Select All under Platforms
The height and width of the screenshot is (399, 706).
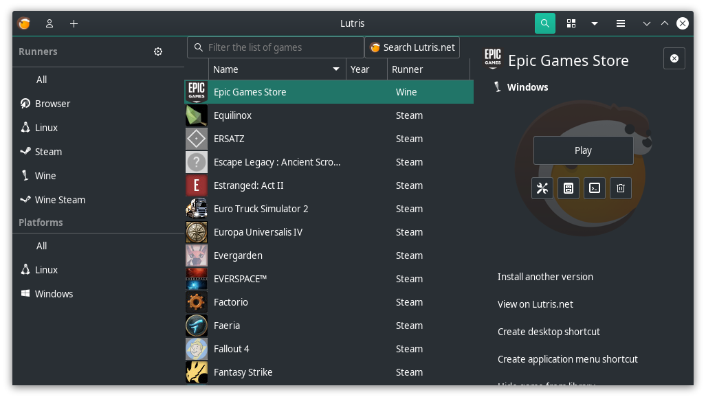[98, 246]
